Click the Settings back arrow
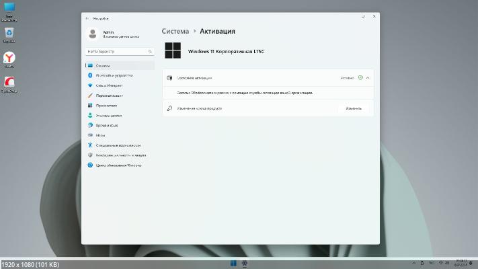Image resolution: width=478 pixels, height=269 pixels. [87, 19]
